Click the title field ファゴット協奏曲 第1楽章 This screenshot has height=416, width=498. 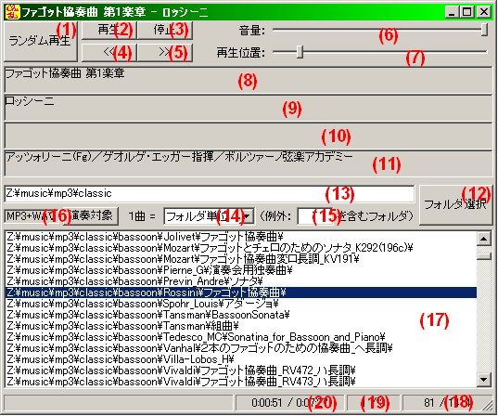click(x=248, y=80)
